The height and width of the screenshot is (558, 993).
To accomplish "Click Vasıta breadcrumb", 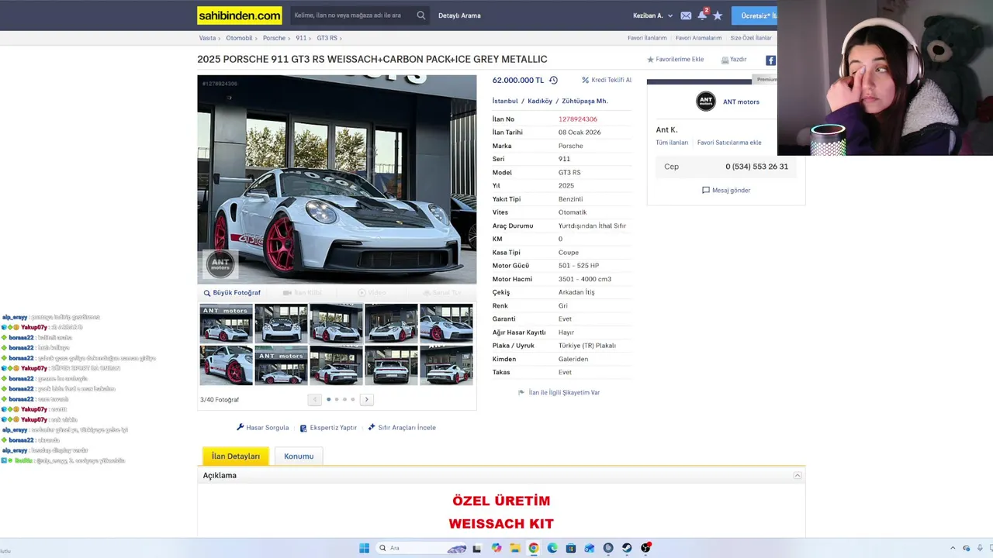I will click(x=207, y=38).
